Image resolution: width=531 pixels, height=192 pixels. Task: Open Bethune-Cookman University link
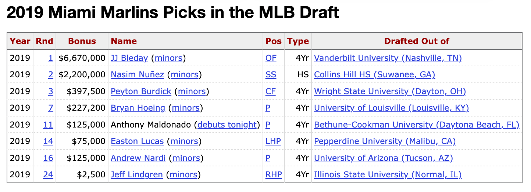pos(416,125)
